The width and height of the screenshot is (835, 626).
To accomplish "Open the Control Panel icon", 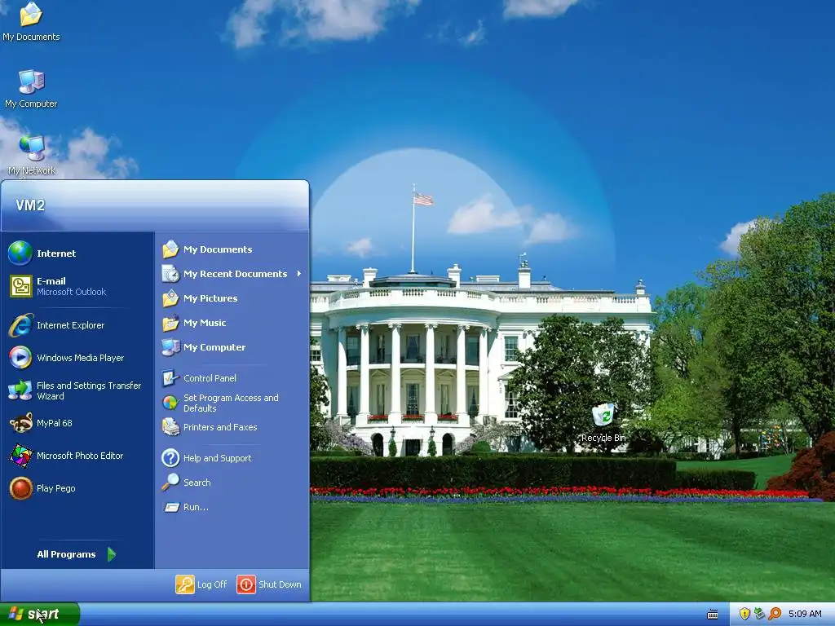I will 170,378.
